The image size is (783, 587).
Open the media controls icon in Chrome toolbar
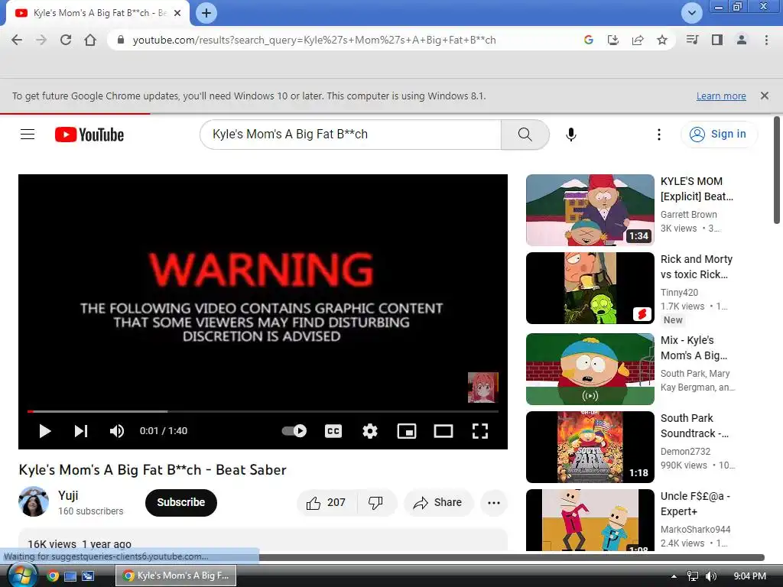pyautogui.click(x=692, y=40)
